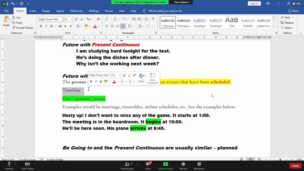Toggle Italic in the ribbon Font group

point(46,26)
